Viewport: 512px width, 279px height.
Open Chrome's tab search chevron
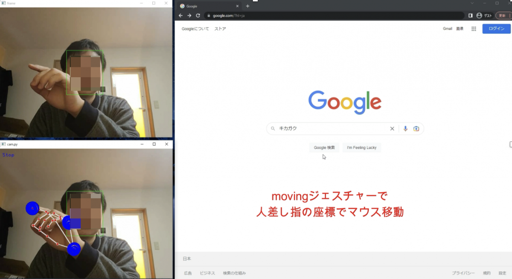coord(472,3)
